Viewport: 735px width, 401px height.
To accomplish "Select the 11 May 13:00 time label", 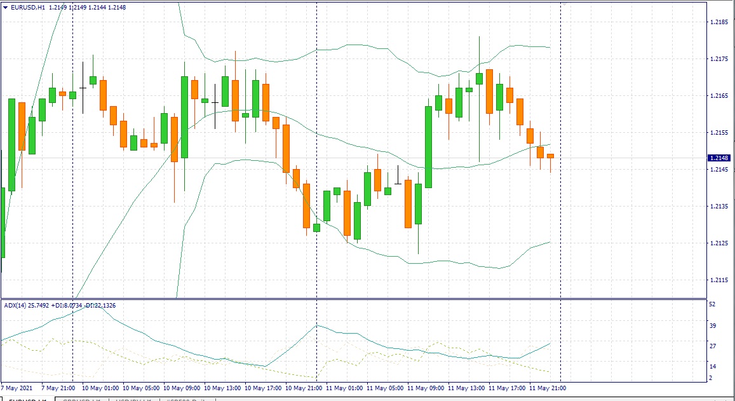I will [468, 388].
